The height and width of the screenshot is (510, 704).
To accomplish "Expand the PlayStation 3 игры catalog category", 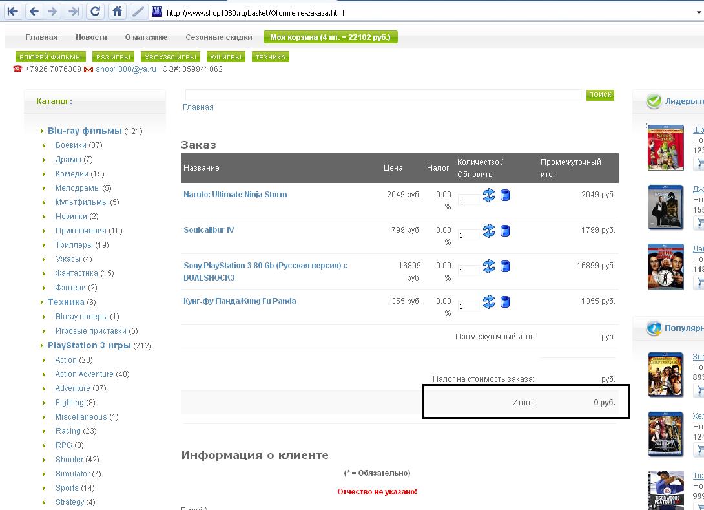I will click(89, 345).
